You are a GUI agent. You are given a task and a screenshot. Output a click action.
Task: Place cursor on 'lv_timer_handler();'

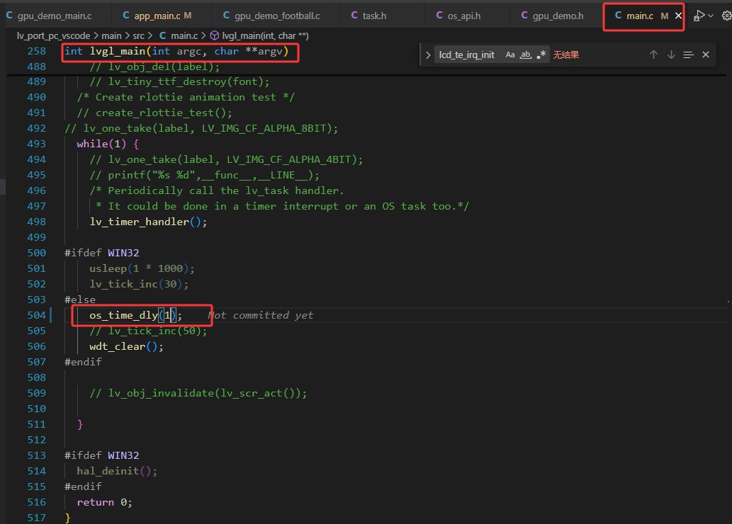coord(148,222)
